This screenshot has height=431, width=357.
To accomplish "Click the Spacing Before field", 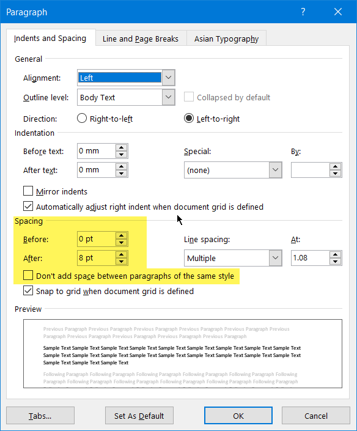I will tap(96, 239).
